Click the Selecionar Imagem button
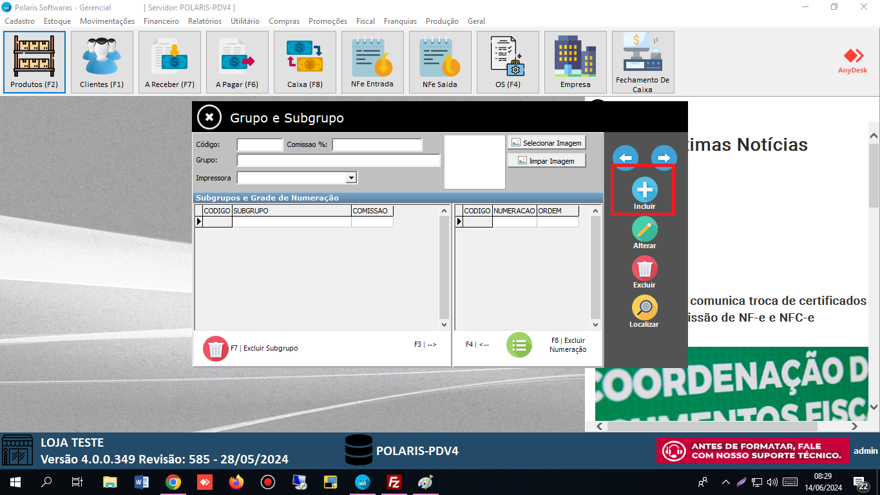880x495 pixels. tap(546, 143)
